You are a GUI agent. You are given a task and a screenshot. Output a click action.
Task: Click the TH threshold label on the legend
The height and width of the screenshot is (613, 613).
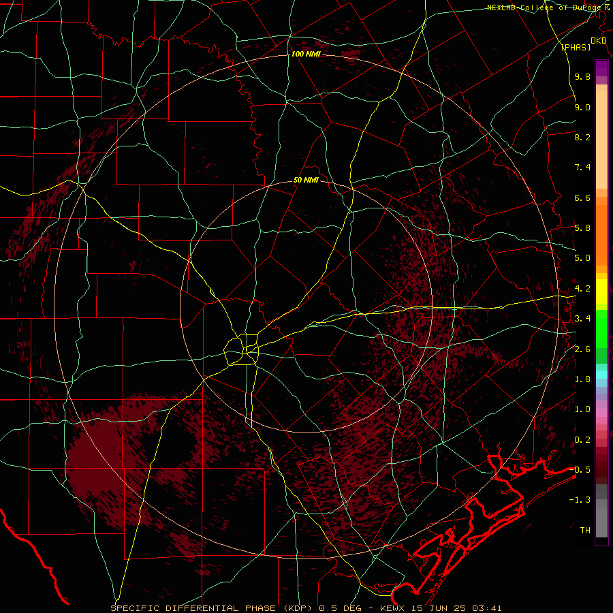tap(585, 530)
